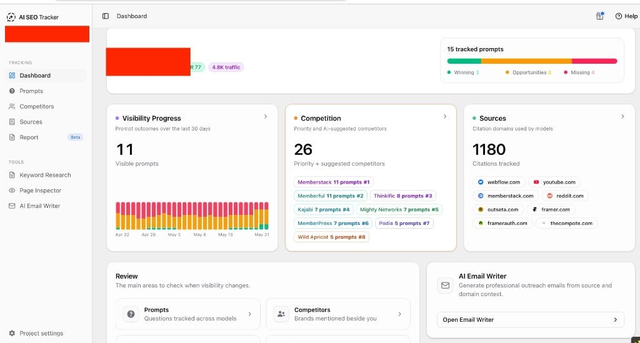Click the youtube.com source chip
Image resolution: width=640 pixels, height=343 pixels.
(554, 182)
